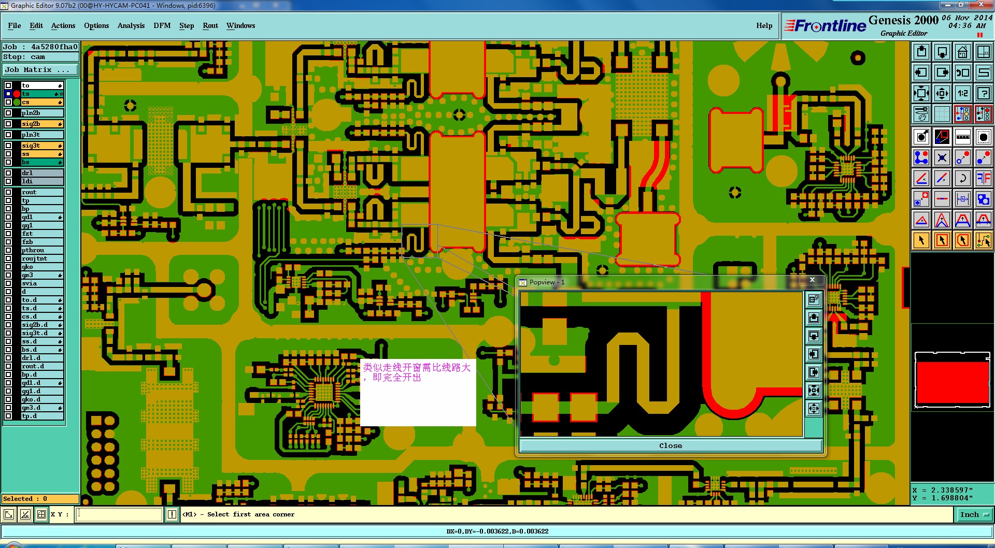This screenshot has width=995, height=548.
Task: Click the red board overview thumbnail
Action: pos(953,382)
